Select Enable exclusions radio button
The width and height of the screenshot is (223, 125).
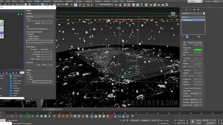click(27, 39)
